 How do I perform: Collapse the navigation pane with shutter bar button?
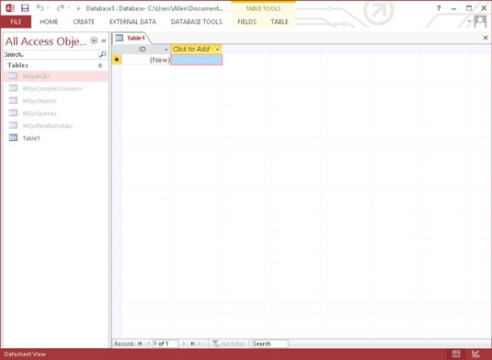point(104,41)
